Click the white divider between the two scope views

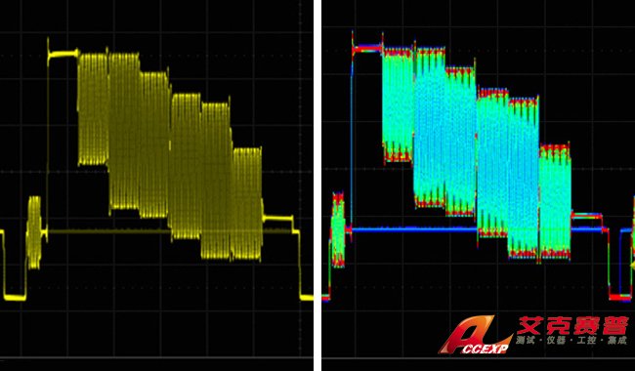(x=317, y=185)
